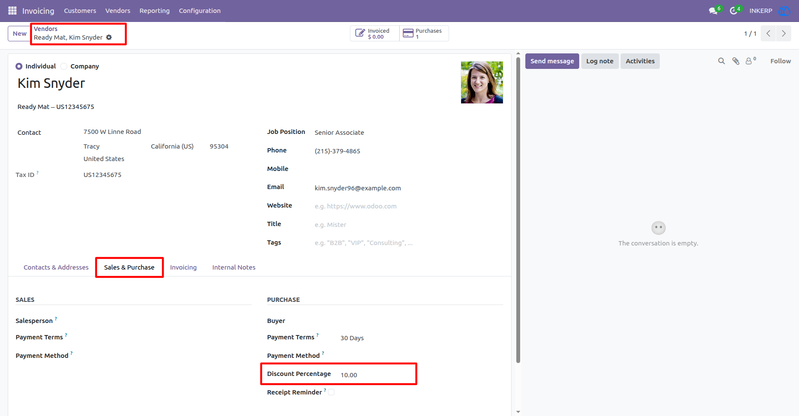Open the Purchases 1 stat button
799x416 pixels.
pyautogui.click(x=424, y=34)
